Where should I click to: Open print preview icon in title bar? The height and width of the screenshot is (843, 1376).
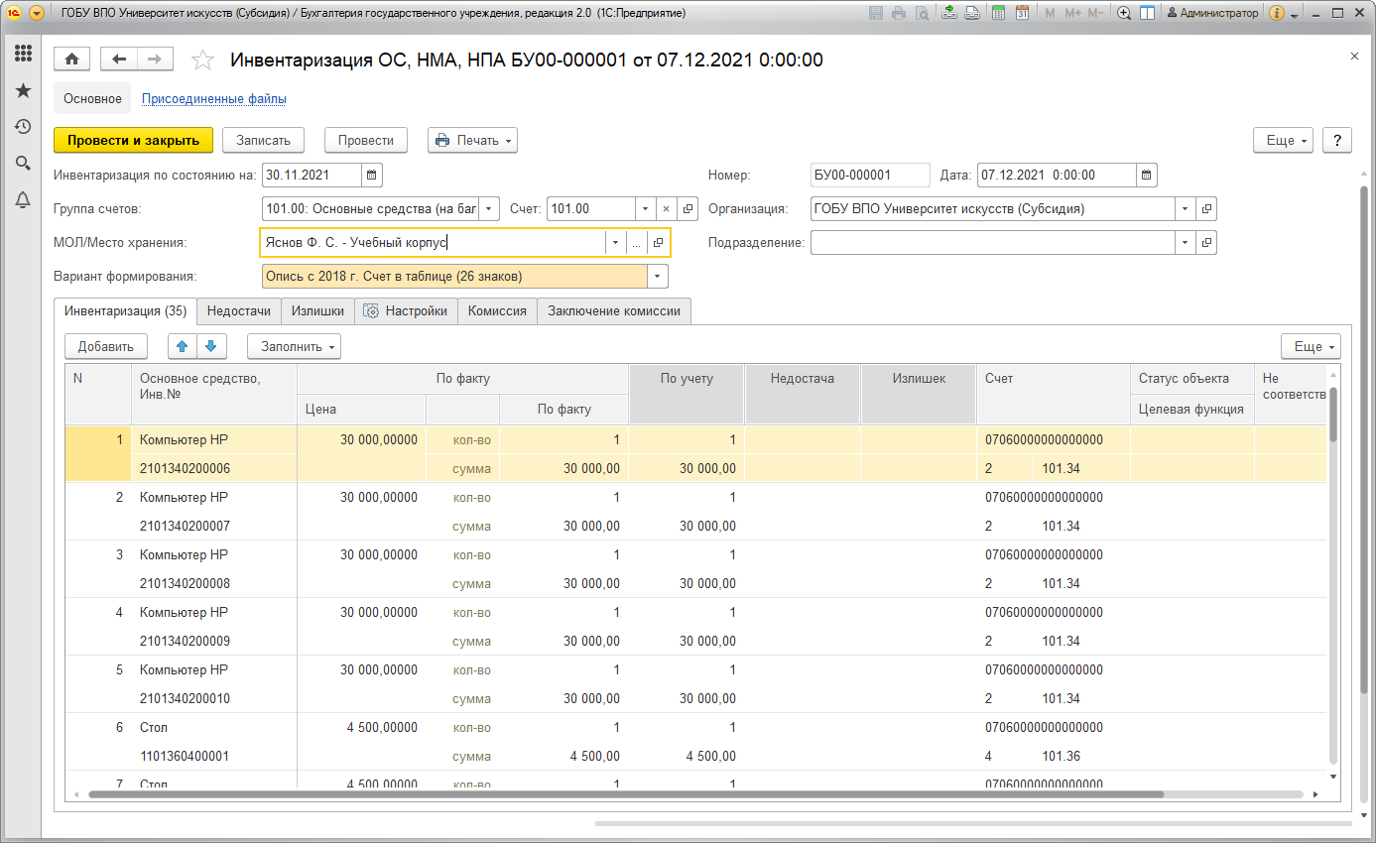pos(923,13)
